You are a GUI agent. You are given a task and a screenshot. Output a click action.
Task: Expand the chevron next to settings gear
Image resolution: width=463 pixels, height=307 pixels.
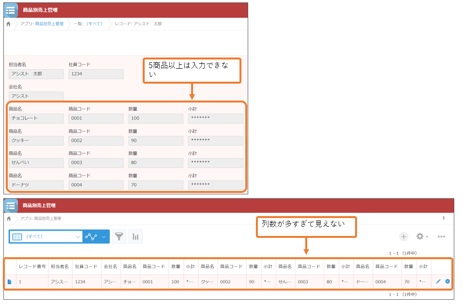[427, 237]
